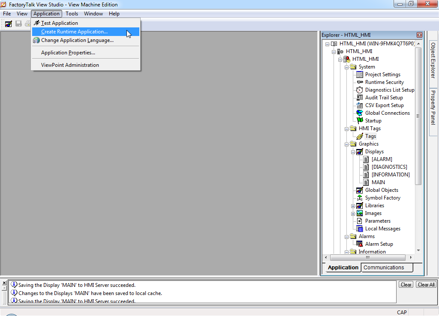439x316 pixels.
Task: Click the Test Application running-man icon
Action: pos(37,23)
